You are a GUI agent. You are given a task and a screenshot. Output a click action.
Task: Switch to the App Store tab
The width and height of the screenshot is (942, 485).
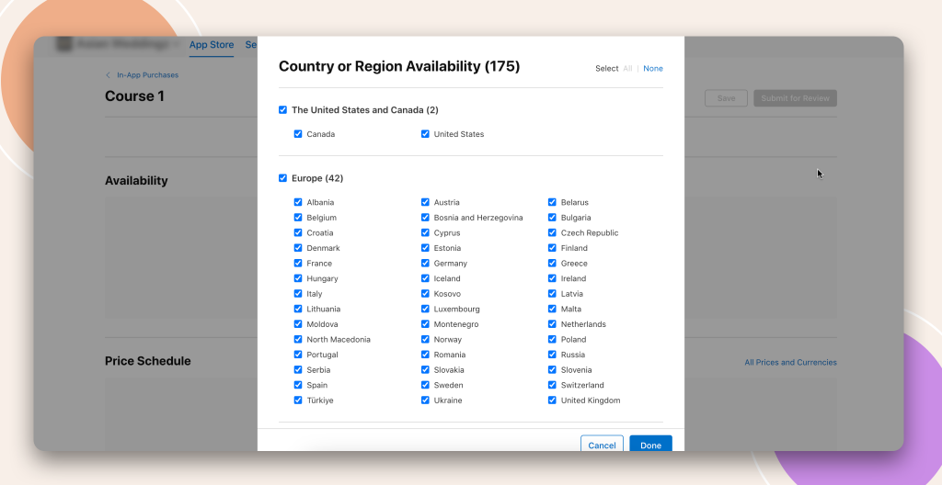coord(212,44)
